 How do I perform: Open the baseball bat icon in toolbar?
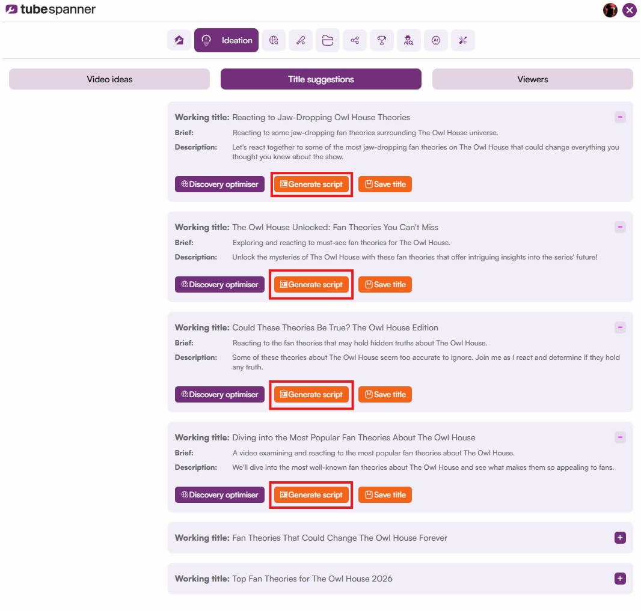tap(301, 40)
